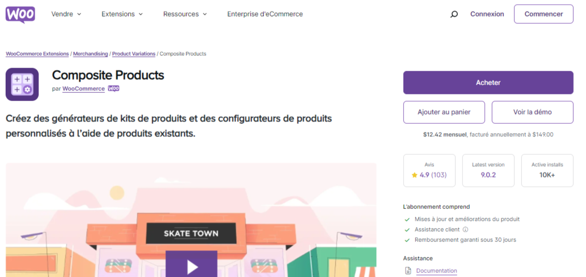
Task: Click the Active installs 10K+ card
Action: click(547, 170)
